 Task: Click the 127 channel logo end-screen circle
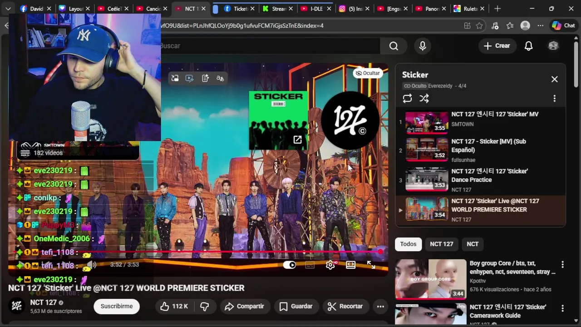[x=350, y=120]
